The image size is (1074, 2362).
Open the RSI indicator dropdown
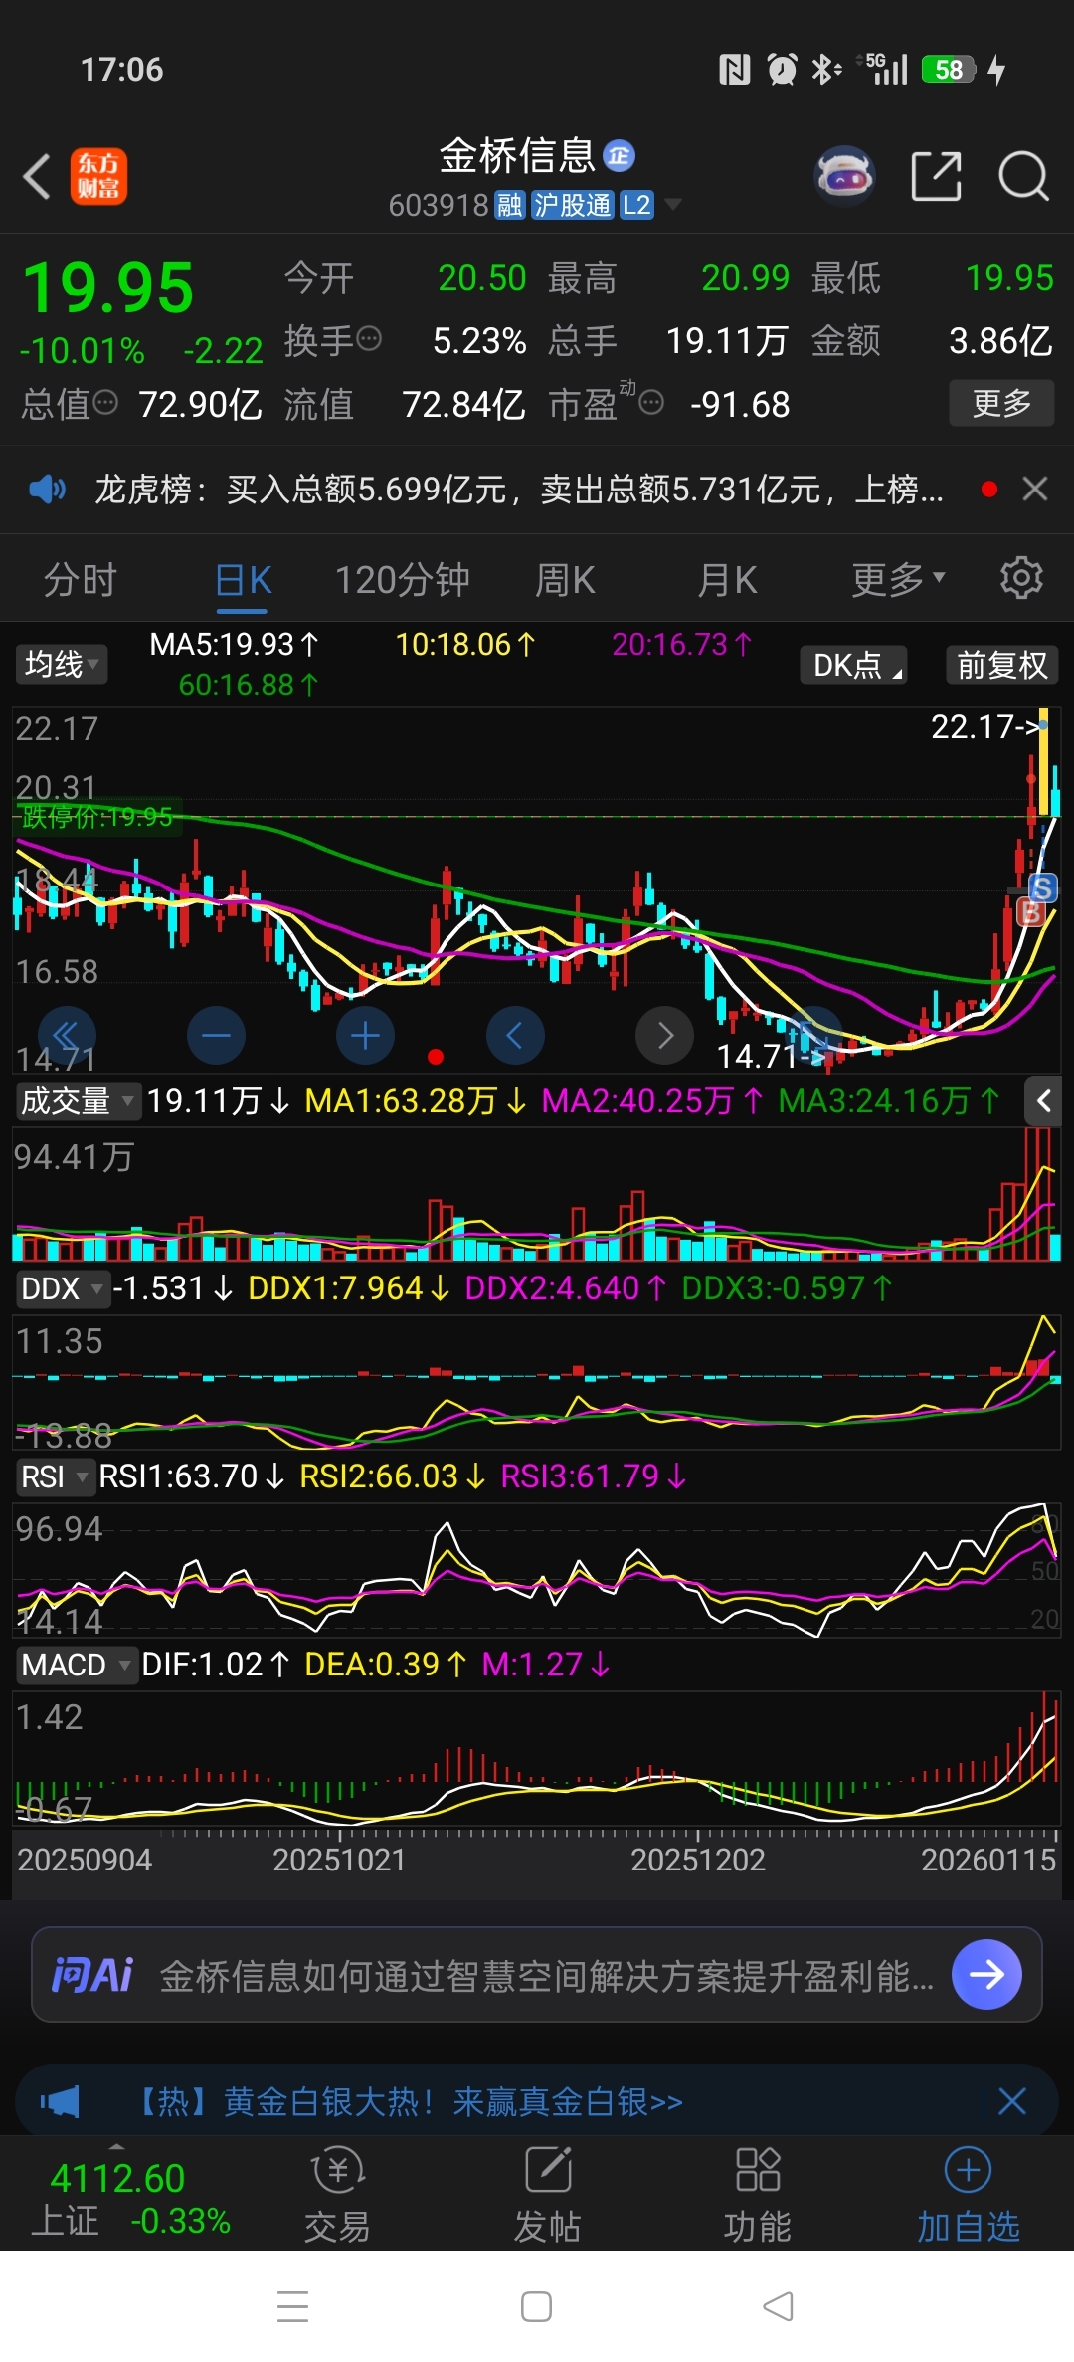point(55,1476)
